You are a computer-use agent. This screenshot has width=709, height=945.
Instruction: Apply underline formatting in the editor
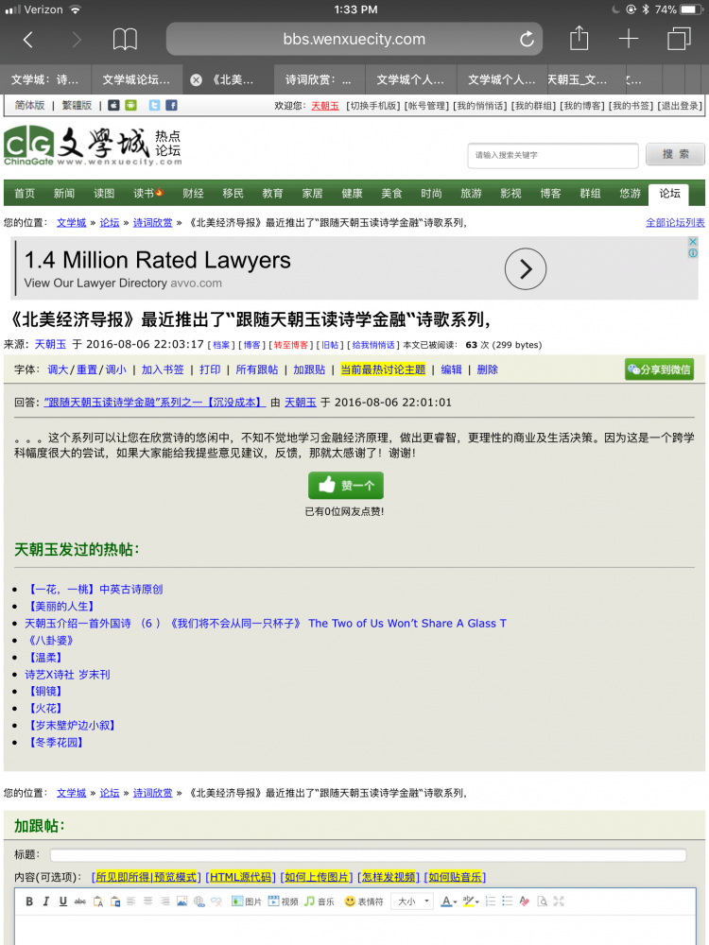tap(63, 902)
